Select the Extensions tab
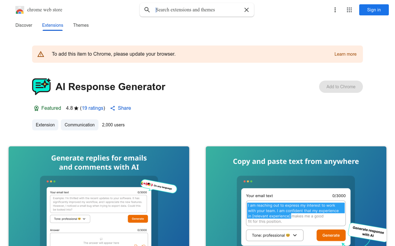395x246 pixels. click(x=53, y=25)
